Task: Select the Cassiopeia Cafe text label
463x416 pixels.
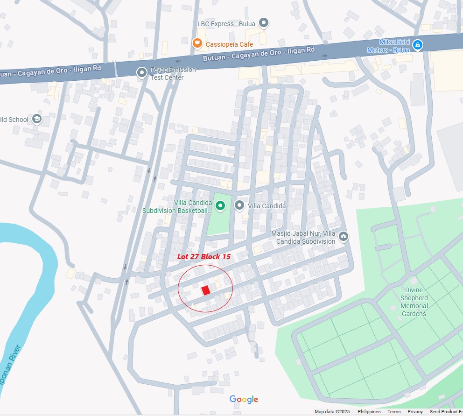Action: tap(229, 44)
